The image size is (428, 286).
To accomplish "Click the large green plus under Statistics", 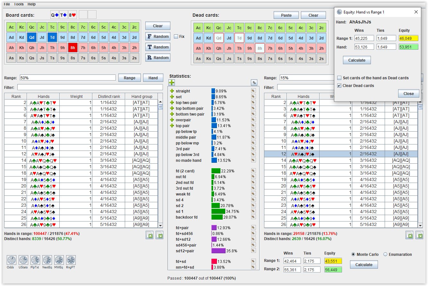I will (x=172, y=83).
